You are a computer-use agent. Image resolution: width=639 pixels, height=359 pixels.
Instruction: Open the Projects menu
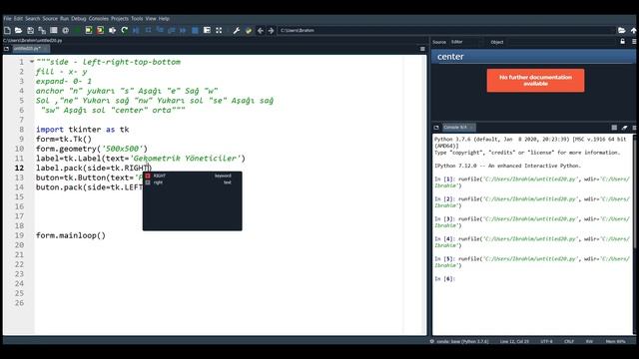click(120, 19)
